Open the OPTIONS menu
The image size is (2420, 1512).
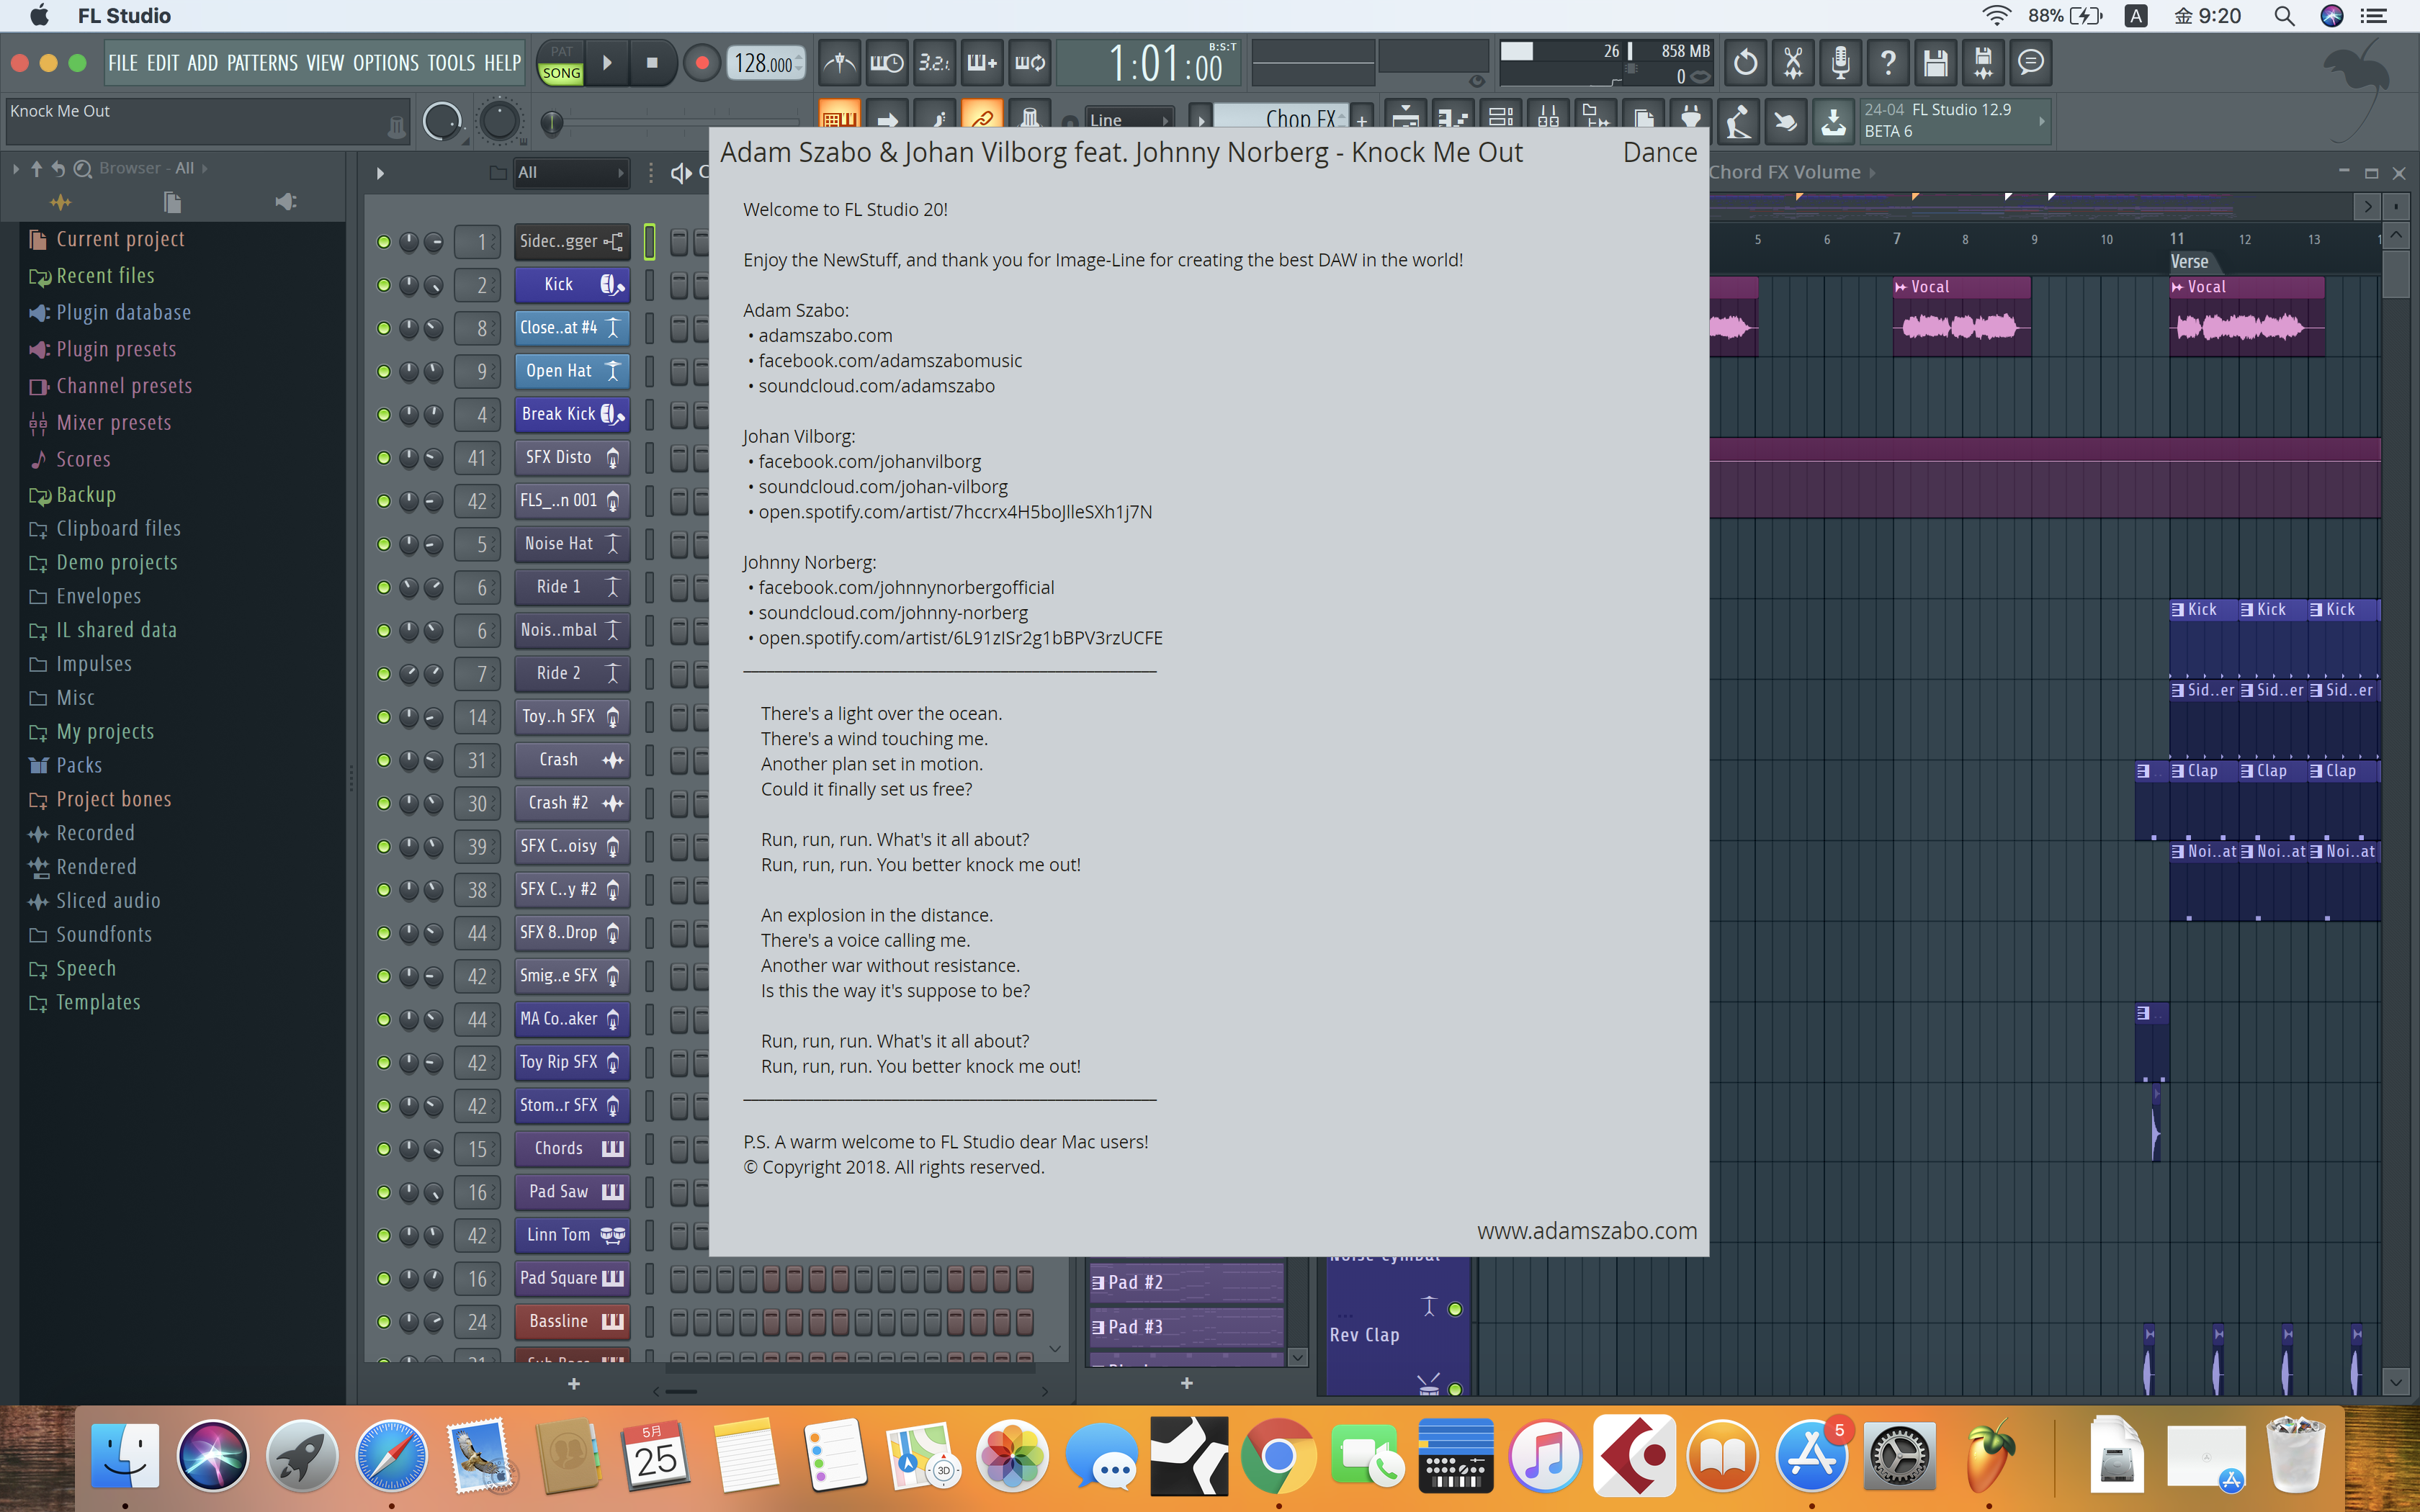(x=386, y=63)
